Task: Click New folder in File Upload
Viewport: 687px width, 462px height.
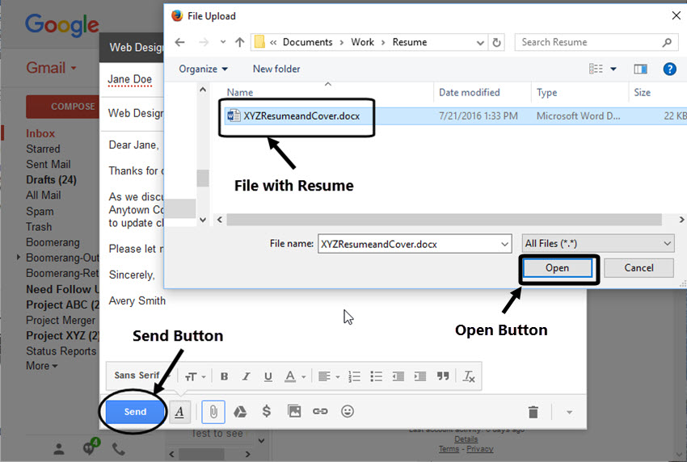Action: point(276,69)
